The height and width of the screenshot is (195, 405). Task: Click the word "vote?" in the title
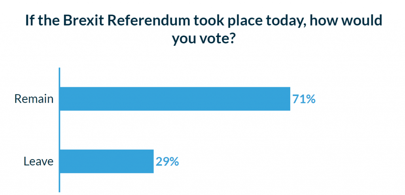[x=219, y=39]
